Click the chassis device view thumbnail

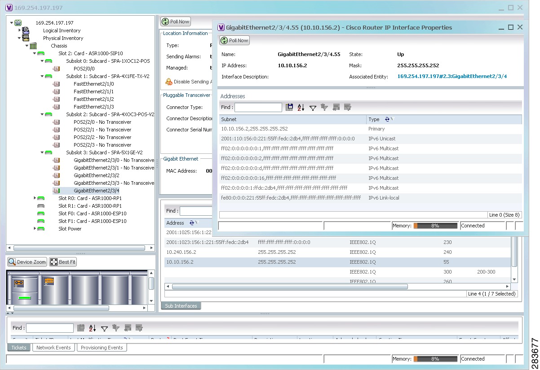[x=77, y=287]
